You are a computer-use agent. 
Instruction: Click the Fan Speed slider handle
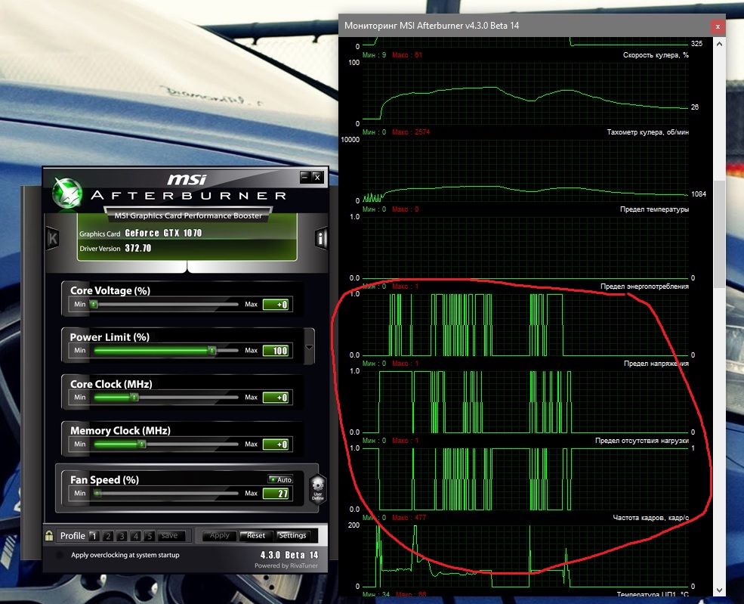click(97, 494)
